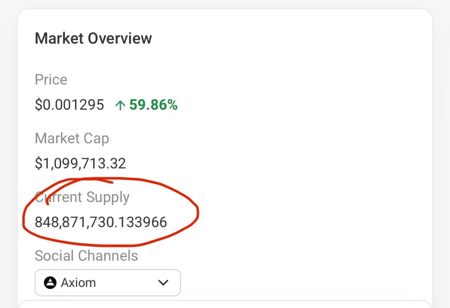The image size is (450, 308).
Task: Click the Market Cap label
Action: [x=72, y=138]
